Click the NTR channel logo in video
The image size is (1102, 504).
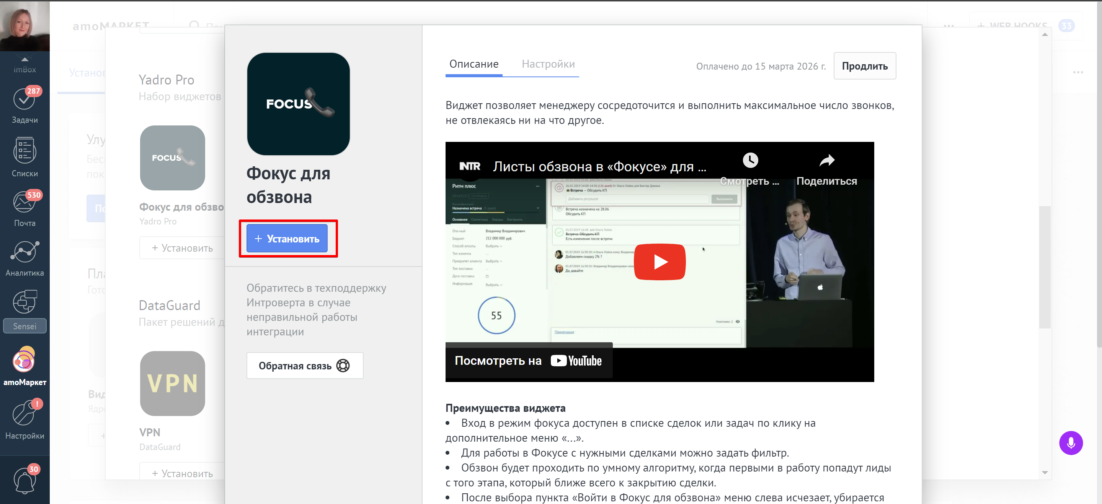click(x=469, y=166)
